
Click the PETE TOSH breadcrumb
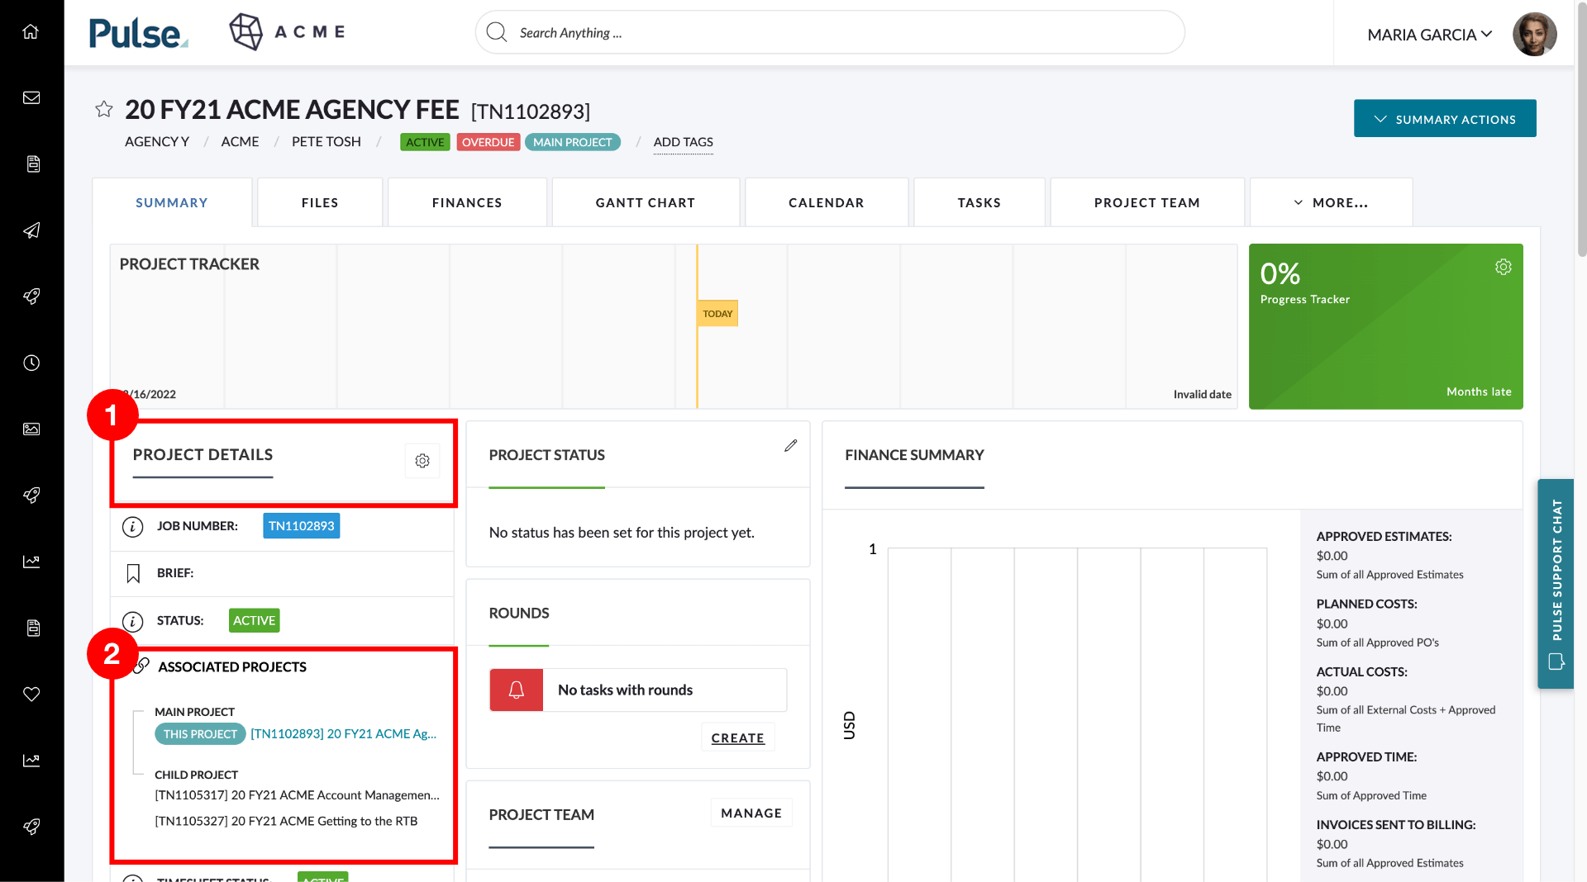click(x=326, y=142)
